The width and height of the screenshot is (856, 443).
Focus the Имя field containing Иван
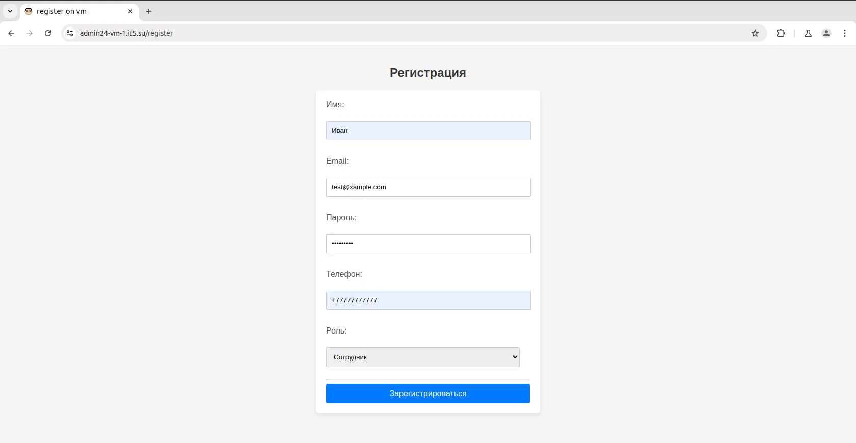click(x=429, y=131)
